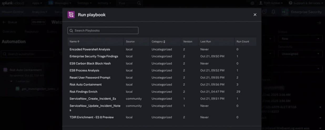Switch to the Response tab behind dialog
The image size is (325, 130).
coord(32,31)
